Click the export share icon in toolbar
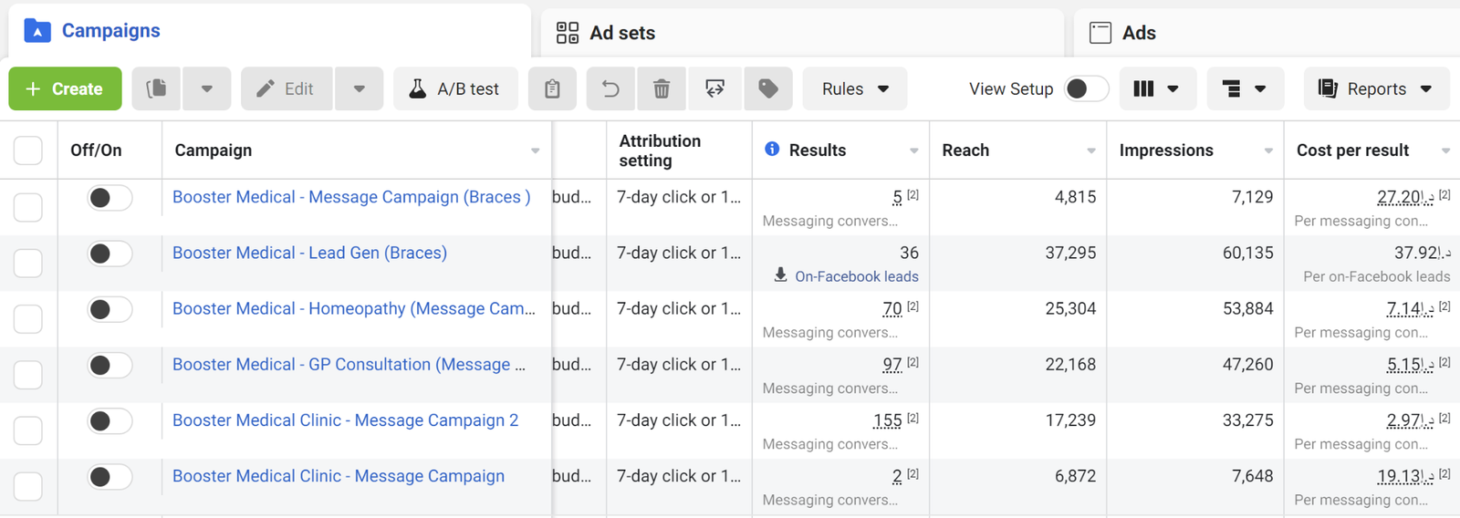Image resolution: width=1460 pixels, height=518 pixels. pos(714,88)
